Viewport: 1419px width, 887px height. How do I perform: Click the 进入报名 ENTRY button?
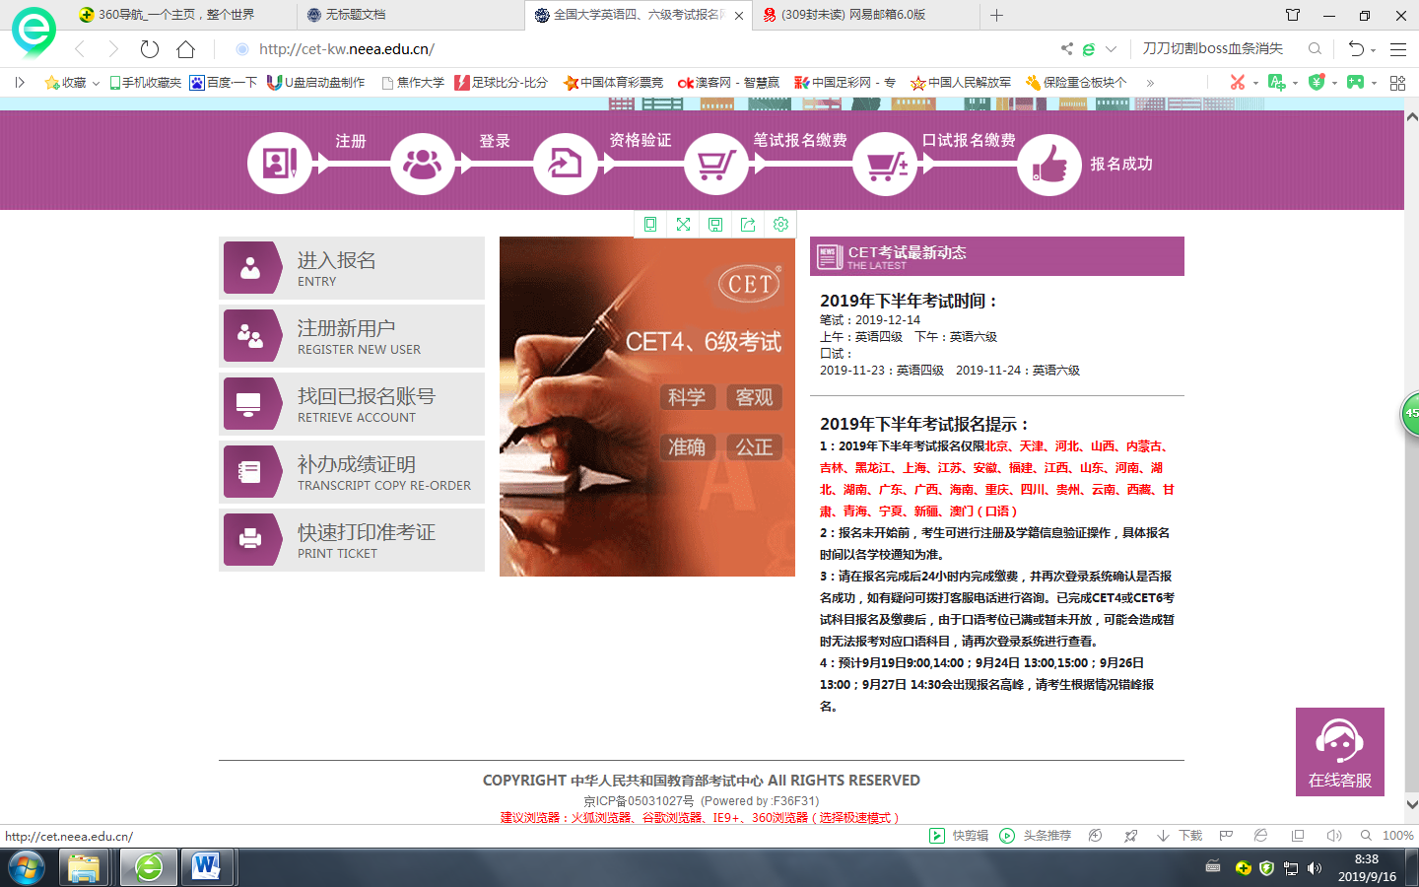pyautogui.click(x=352, y=268)
